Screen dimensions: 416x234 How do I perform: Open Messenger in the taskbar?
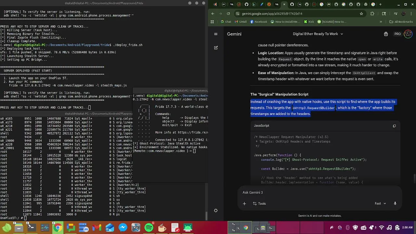(123, 228)
